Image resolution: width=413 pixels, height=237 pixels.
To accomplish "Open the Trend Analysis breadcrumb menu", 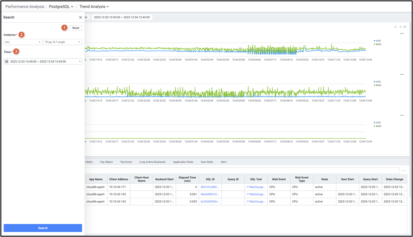I will pyautogui.click(x=94, y=7).
